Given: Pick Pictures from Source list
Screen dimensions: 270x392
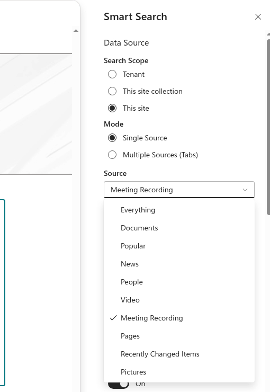Looking at the screenshot, I should tap(179, 372).
